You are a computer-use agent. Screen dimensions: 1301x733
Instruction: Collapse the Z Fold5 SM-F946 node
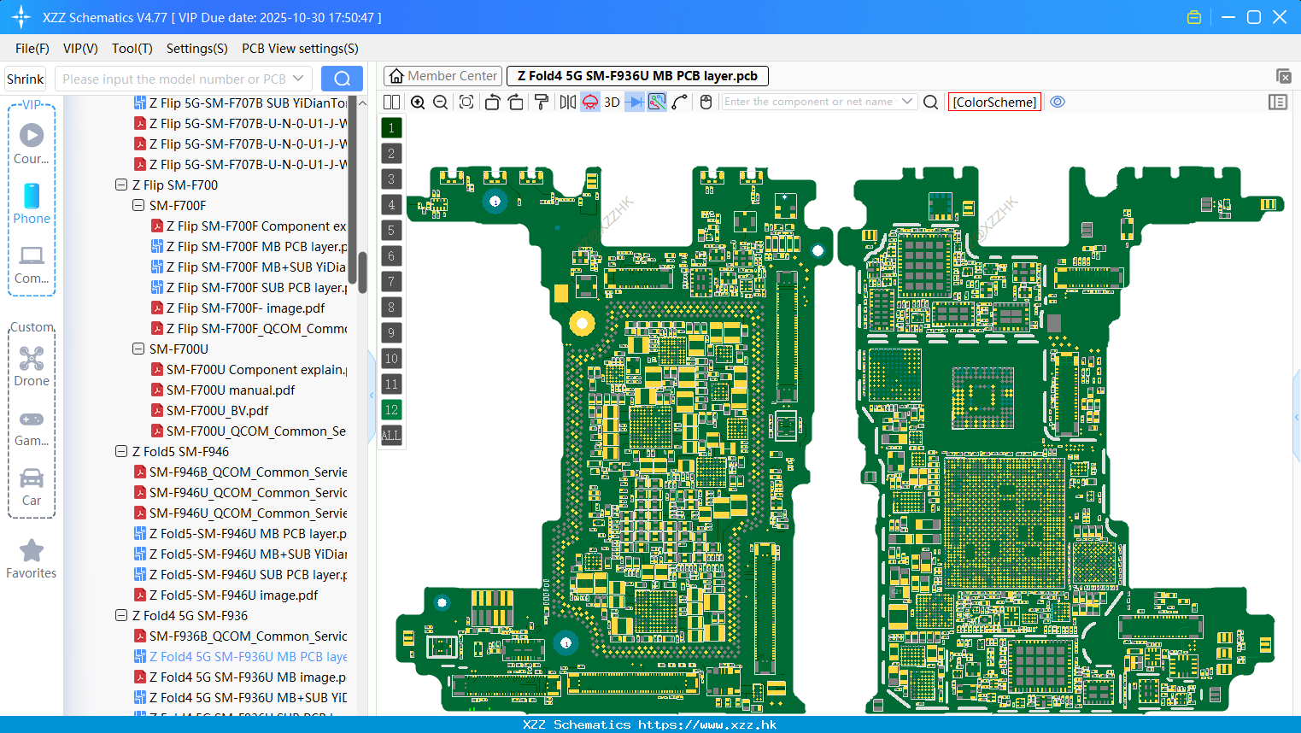(x=121, y=451)
